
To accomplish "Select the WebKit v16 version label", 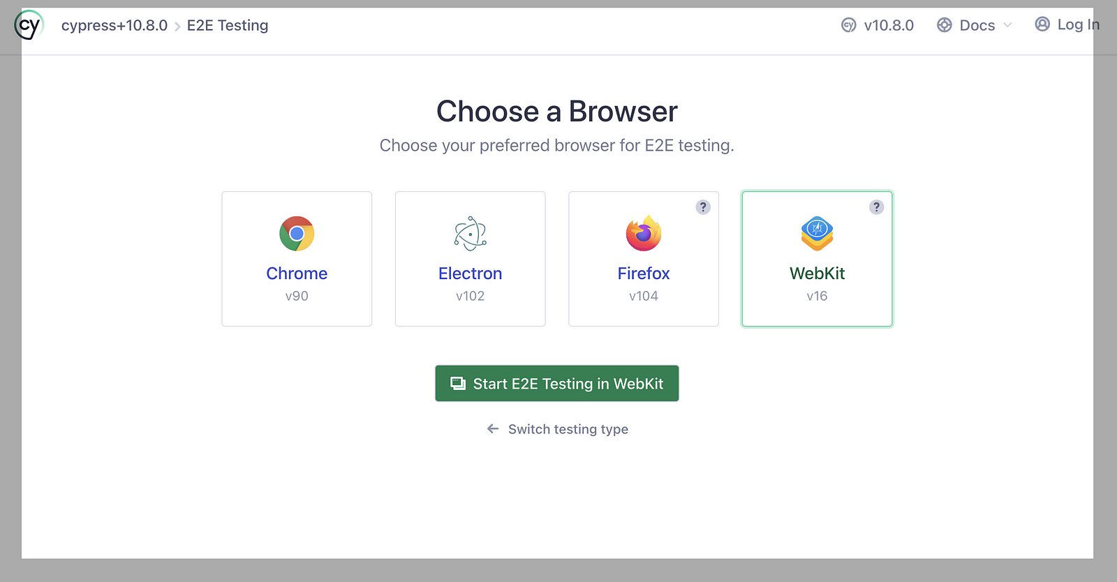I will pyautogui.click(x=817, y=296).
